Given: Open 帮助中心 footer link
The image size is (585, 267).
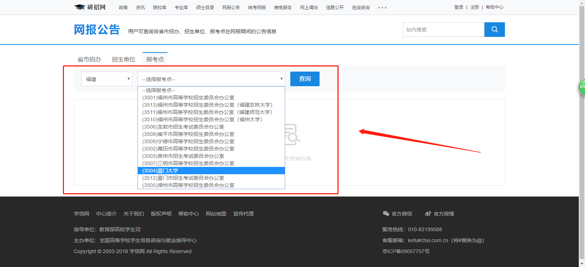Looking at the screenshot, I should [189, 214].
